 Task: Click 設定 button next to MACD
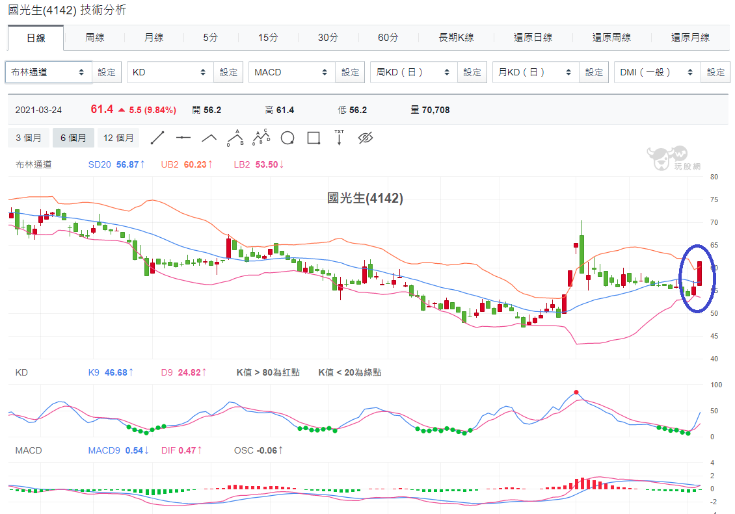point(350,72)
